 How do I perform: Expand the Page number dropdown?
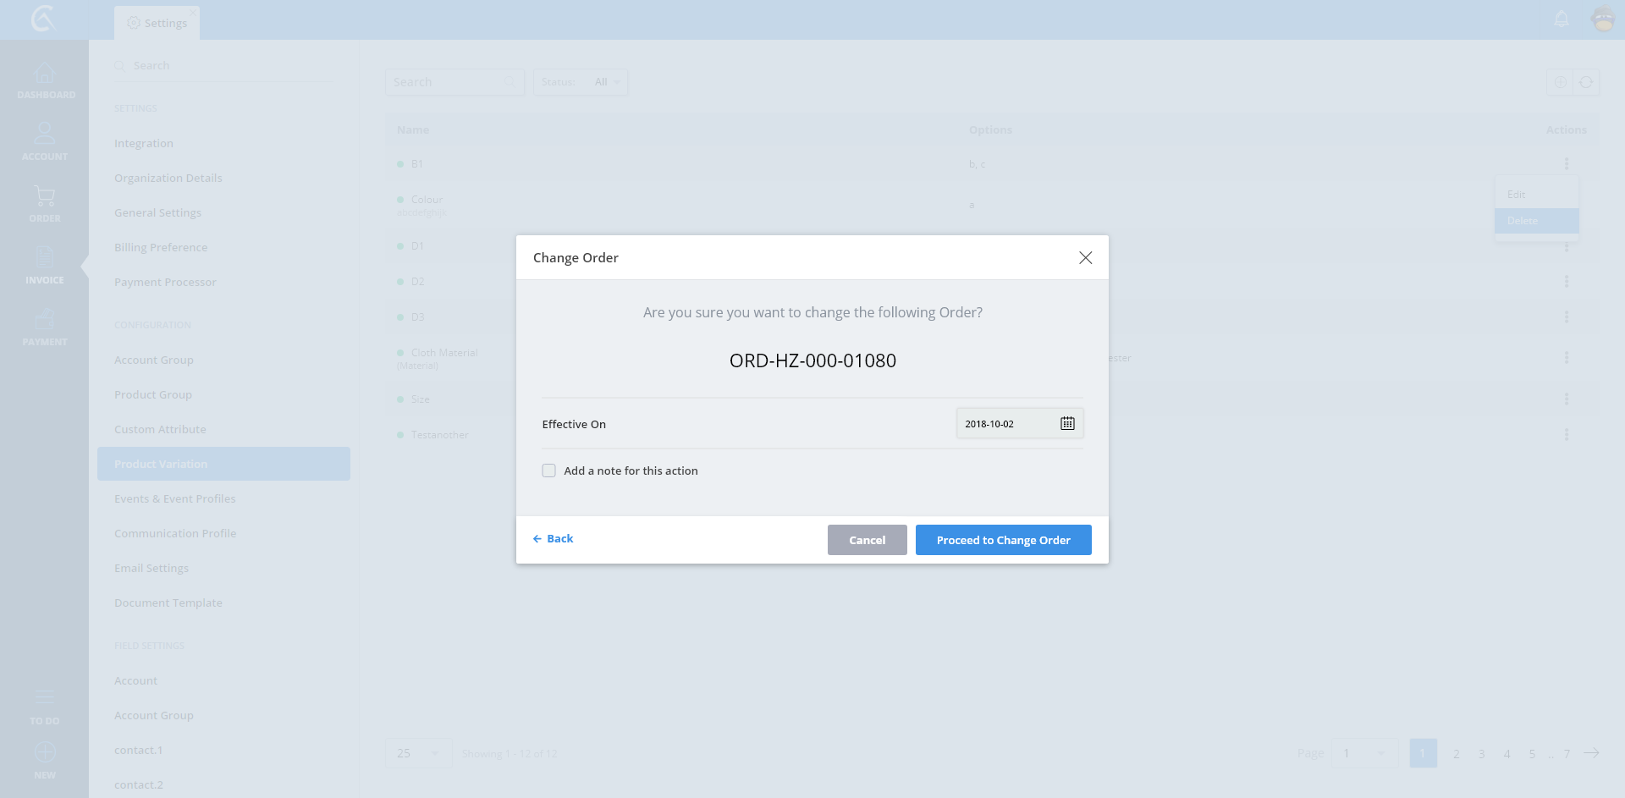point(1363,753)
